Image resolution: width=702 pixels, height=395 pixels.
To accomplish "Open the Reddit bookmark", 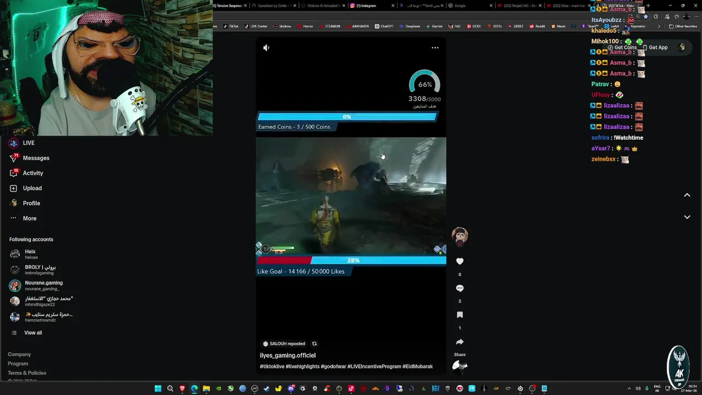I will pos(537,26).
